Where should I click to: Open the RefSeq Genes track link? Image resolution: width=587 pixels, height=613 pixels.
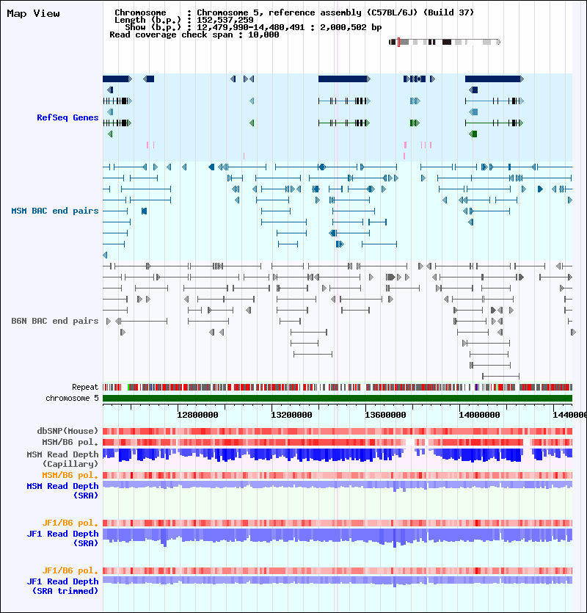tap(68, 117)
